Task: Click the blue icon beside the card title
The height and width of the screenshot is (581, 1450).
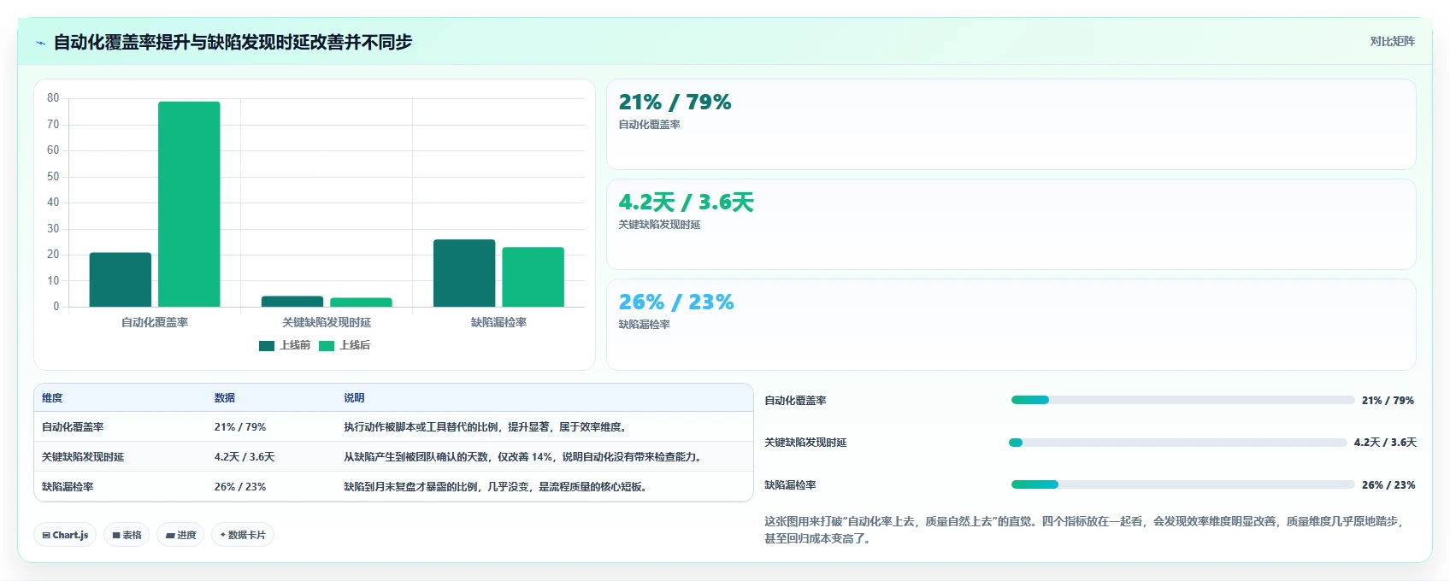Action: click(40, 43)
